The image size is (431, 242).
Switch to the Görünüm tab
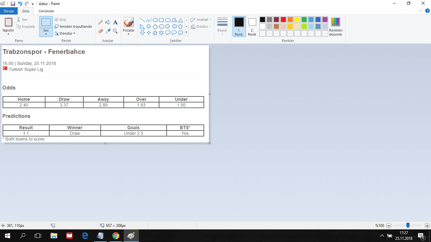point(46,11)
